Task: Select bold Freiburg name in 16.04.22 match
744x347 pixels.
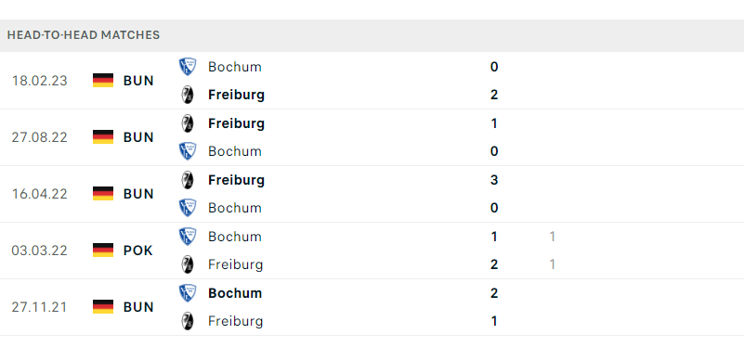Action: (x=236, y=180)
